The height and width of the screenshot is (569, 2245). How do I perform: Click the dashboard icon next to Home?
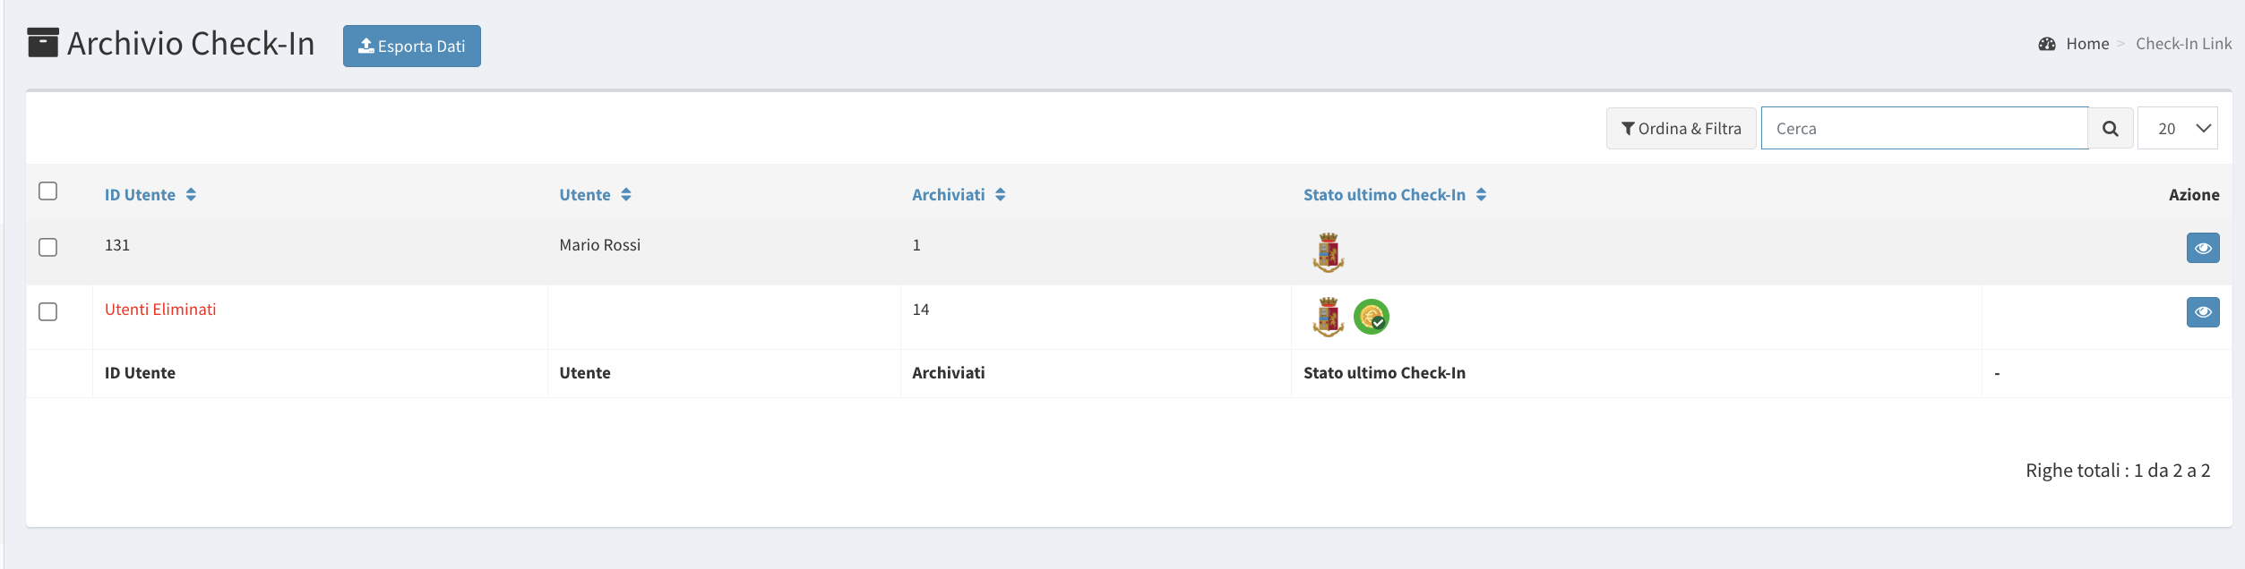pos(2047,44)
